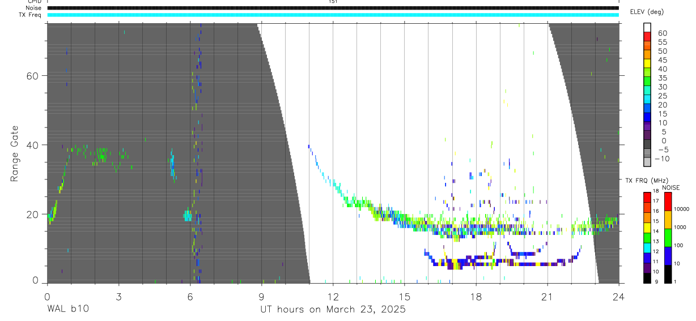Click the white top segment of ELEV color bar
The image size is (696, 321).
pos(647,27)
